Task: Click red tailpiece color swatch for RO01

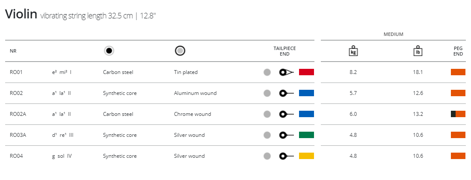Action: [306, 72]
